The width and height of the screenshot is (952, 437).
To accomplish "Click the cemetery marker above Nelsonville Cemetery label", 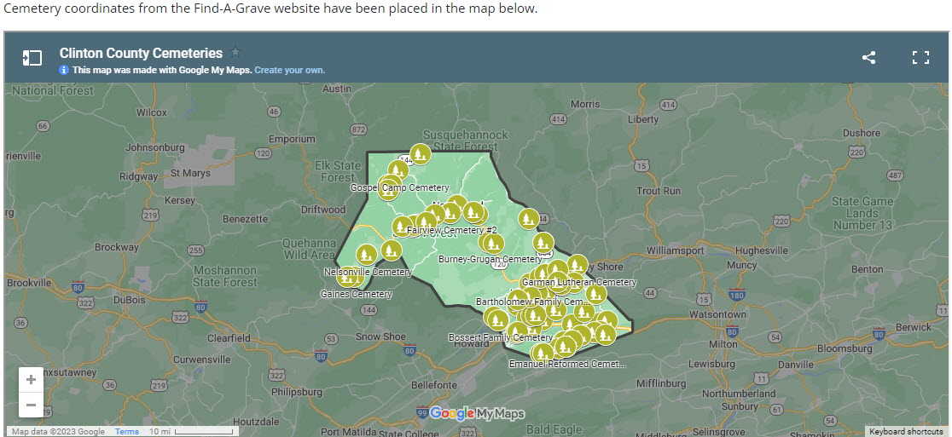I will click(x=367, y=254).
